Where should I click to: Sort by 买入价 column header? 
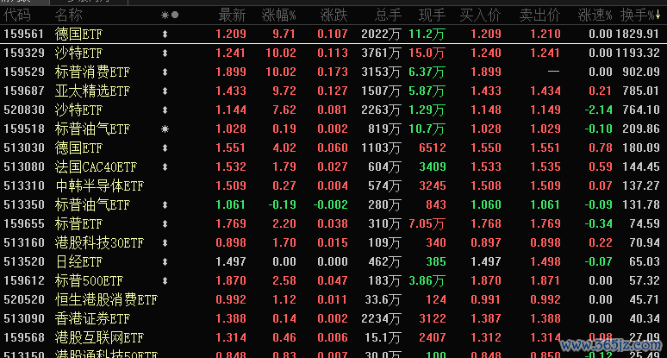click(480, 16)
